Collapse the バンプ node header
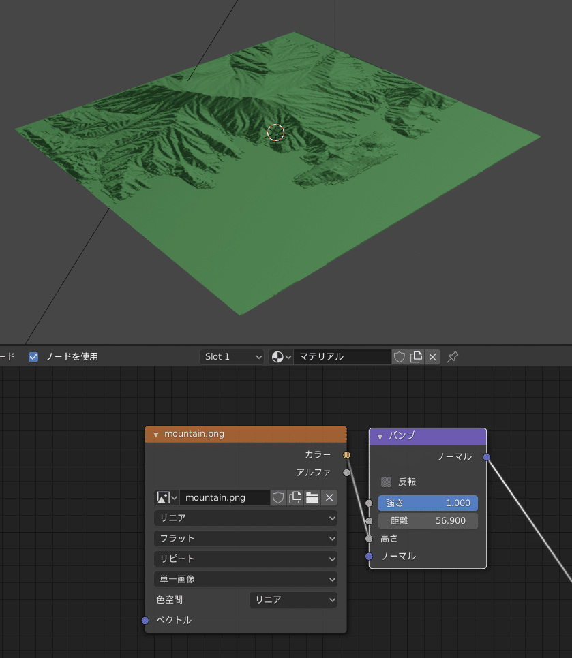 tap(380, 436)
